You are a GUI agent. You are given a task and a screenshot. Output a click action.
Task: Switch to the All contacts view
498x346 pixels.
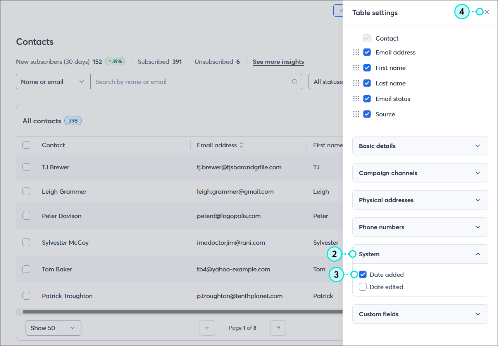click(42, 121)
